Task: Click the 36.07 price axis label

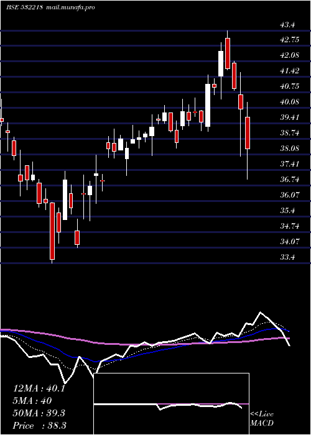Action: tap(290, 195)
